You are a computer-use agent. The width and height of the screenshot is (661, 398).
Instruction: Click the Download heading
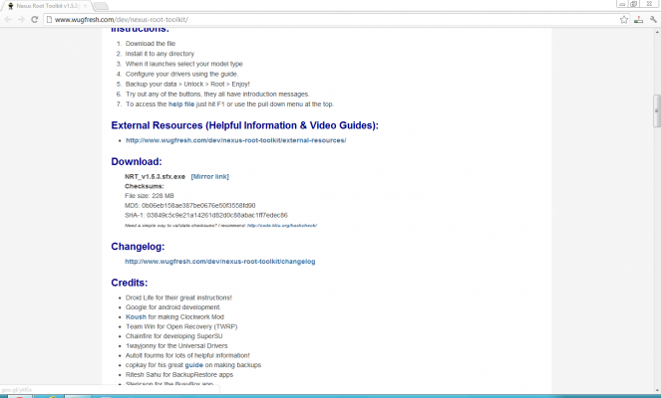[x=137, y=161]
